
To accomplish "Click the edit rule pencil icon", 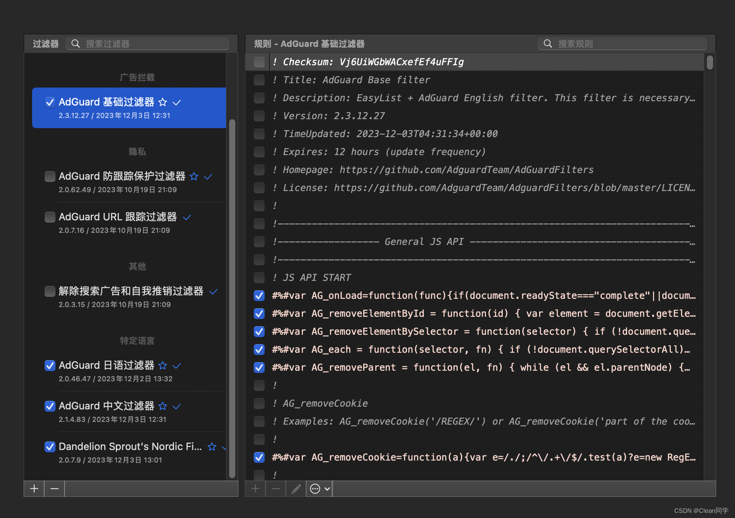I will [x=296, y=489].
